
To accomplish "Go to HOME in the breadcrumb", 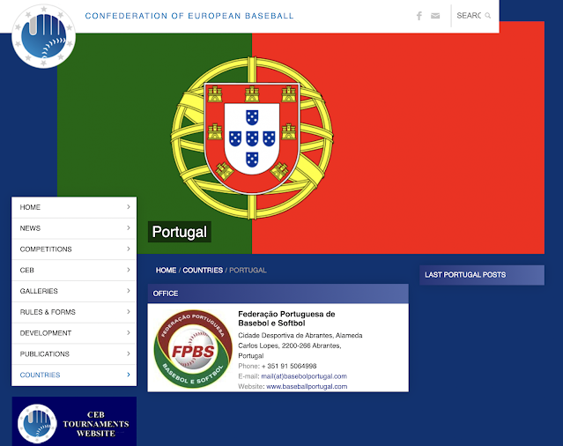I will point(166,270).
